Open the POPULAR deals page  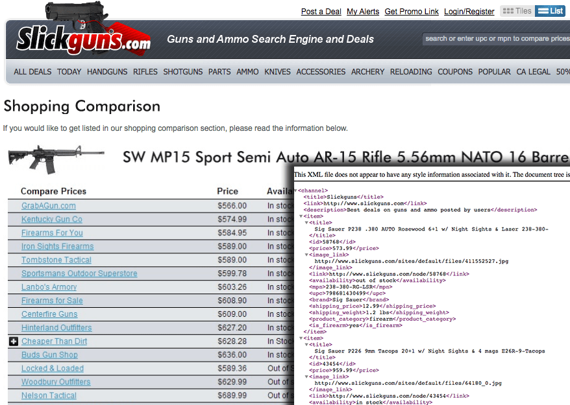495,72
